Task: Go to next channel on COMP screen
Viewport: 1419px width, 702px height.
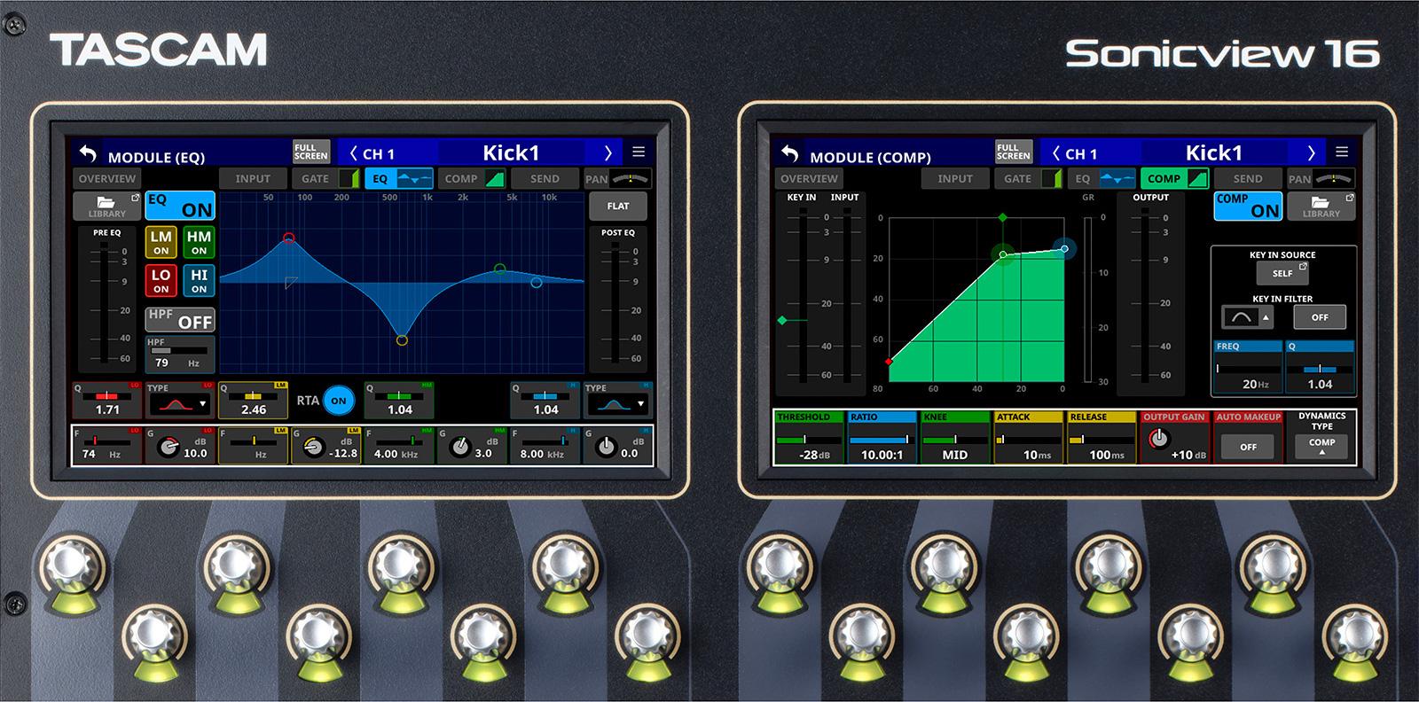Action: point(1311,152)
